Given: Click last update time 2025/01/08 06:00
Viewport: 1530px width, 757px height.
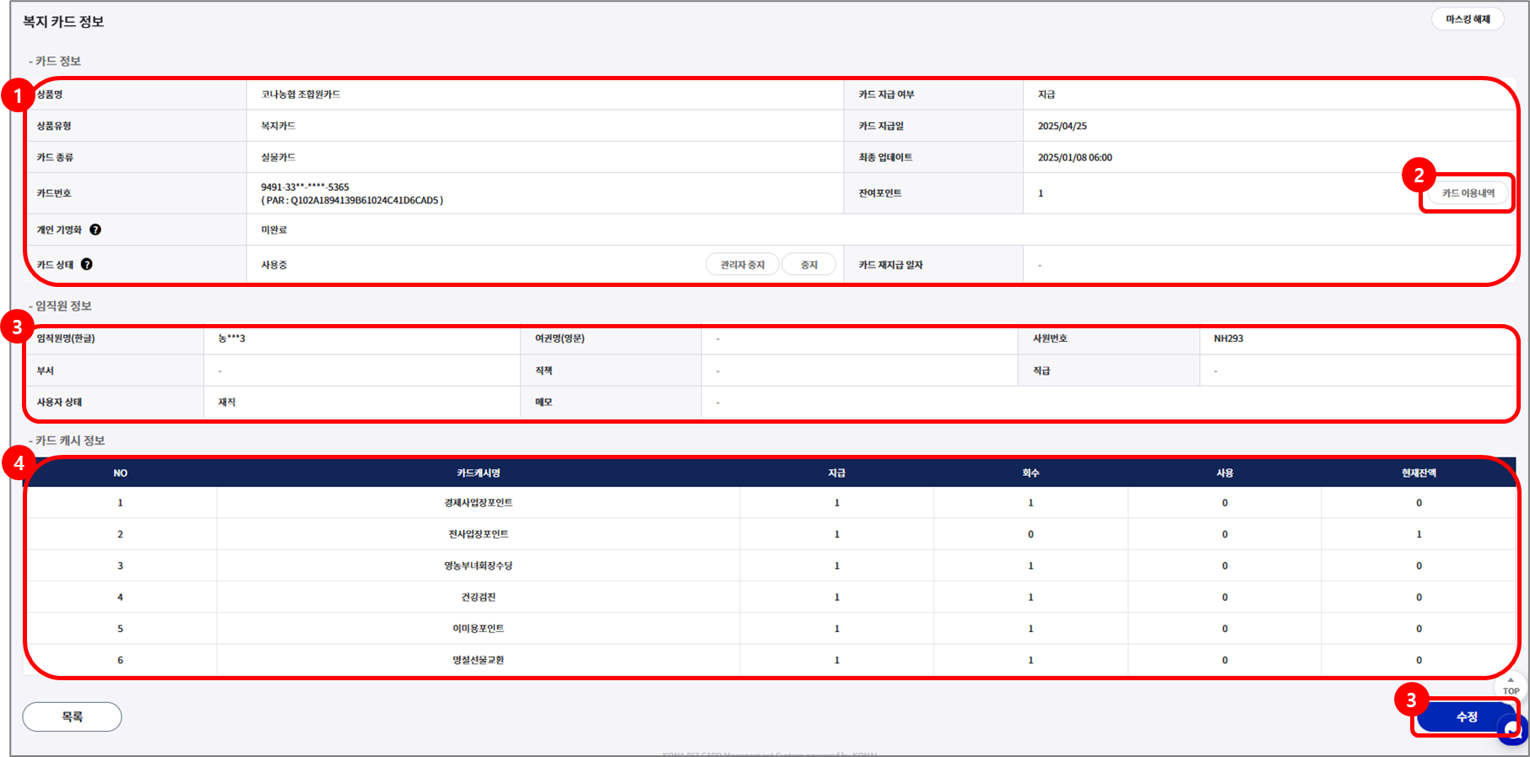Looking at the screenshot, I should tap(1075, 158).
